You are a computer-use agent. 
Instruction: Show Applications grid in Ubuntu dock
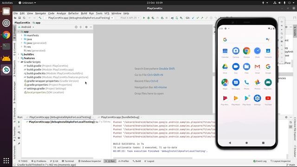pyautogui.click(x=6, y=161)
